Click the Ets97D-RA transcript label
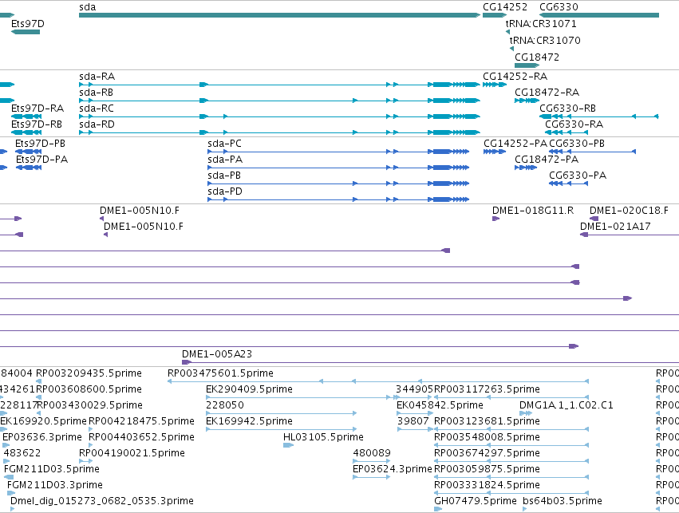 (38, 109)
